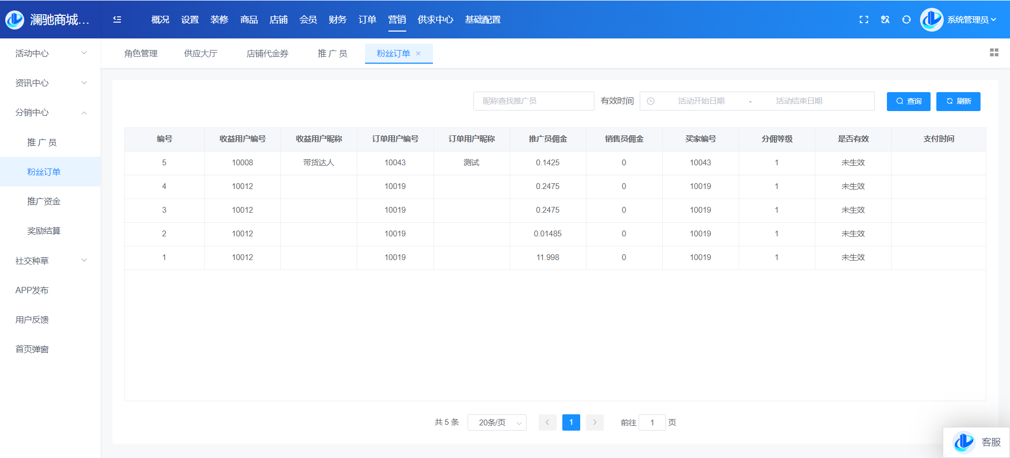Click the clock icon in date range

651,101
